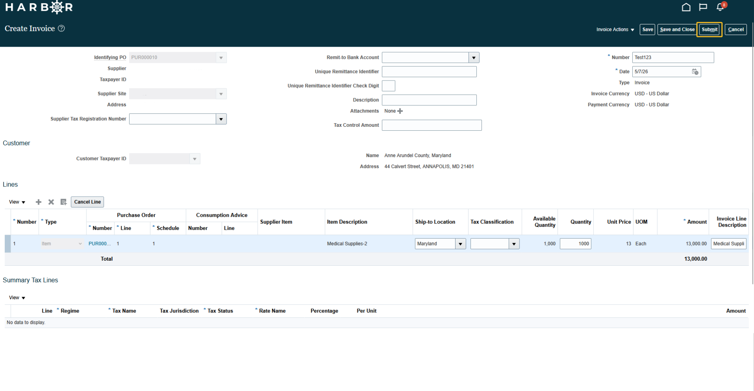Click the Harbor logo
Image resolution: width=754 pixels, height=391 pixels.
coord(39,7)
